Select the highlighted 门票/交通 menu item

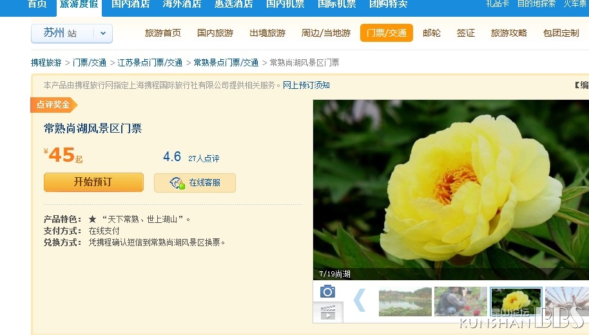[x=387, y=33]
